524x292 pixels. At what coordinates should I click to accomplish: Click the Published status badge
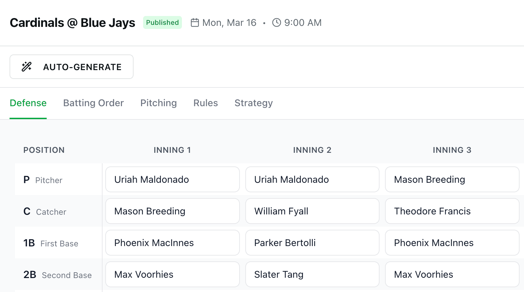[x=163, y=22]
